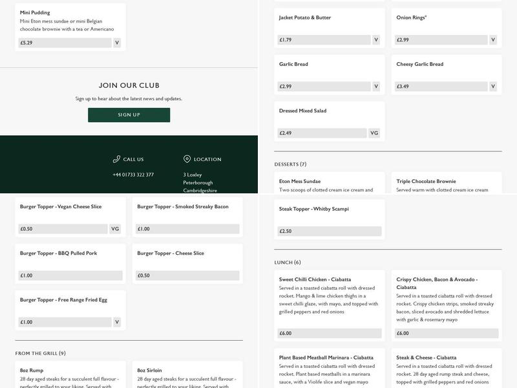Image resolution: width=517 pixels, height=388 pixels.
Task: Click the V badge on Cheesy Garlic Bread
Action: [493, 87]
